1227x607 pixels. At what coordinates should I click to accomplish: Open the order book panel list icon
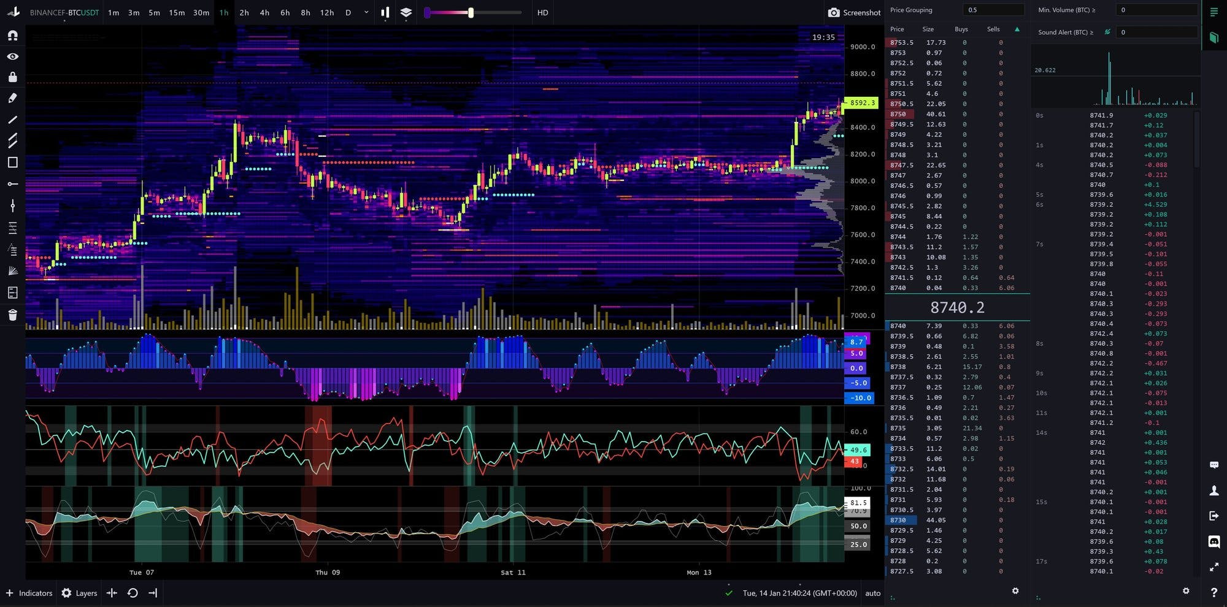tap(1214, 12)
